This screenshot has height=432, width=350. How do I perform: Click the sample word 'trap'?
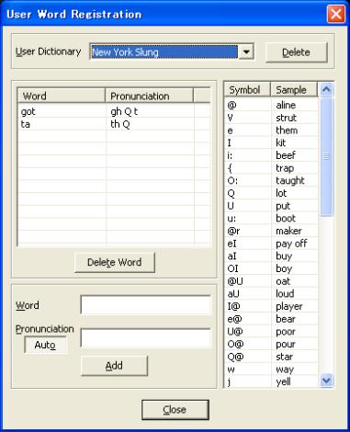point(285,168)
